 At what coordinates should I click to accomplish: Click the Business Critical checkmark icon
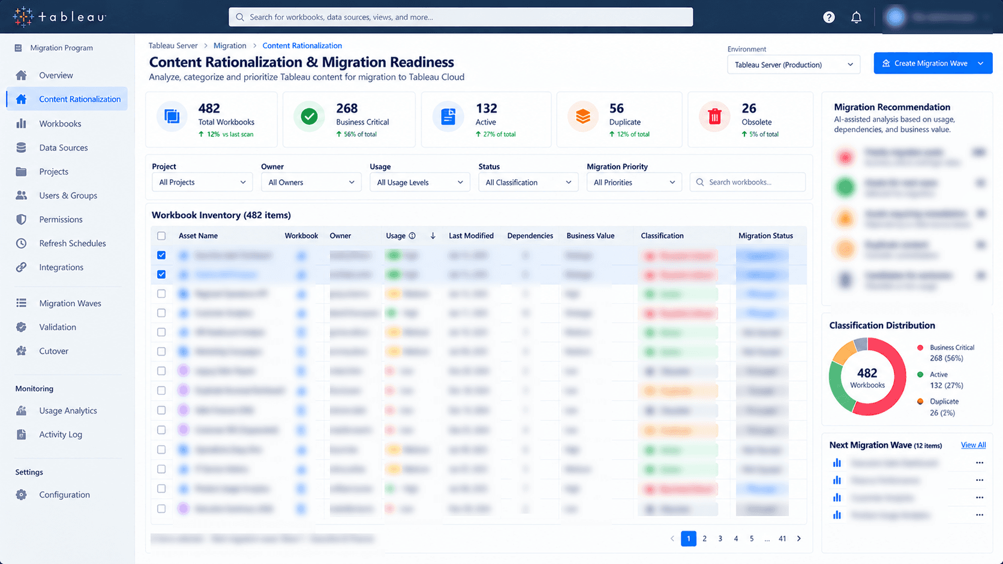point(309,117)
